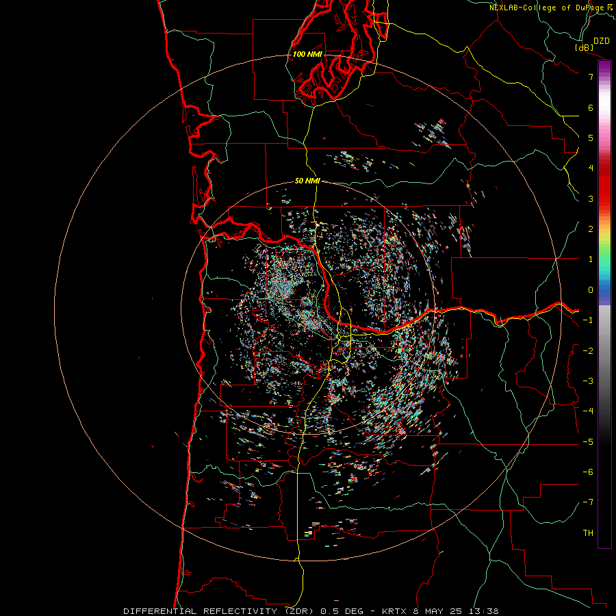Image resolution: width=616 pixels, height=616 pixels.
Task: Select the 0 value on the dB scale
Action: coord(591,290)
